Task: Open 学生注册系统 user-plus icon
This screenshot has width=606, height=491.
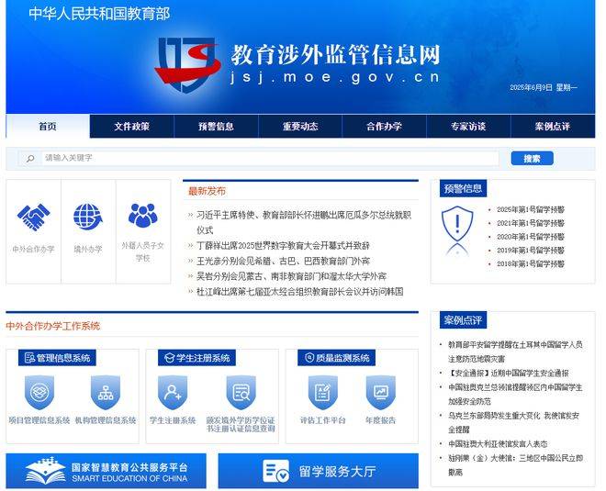Action: click(x=173, y=393)
